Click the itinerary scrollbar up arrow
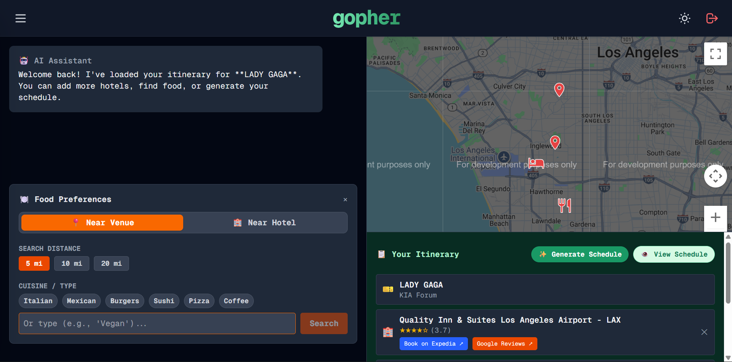 [x=728, y=237]
